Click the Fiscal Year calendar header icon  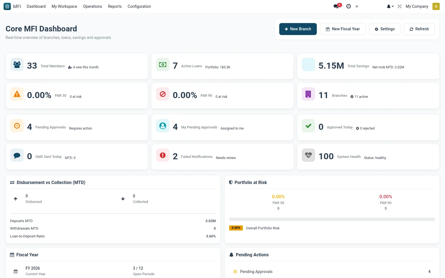[x=12, y=255]
